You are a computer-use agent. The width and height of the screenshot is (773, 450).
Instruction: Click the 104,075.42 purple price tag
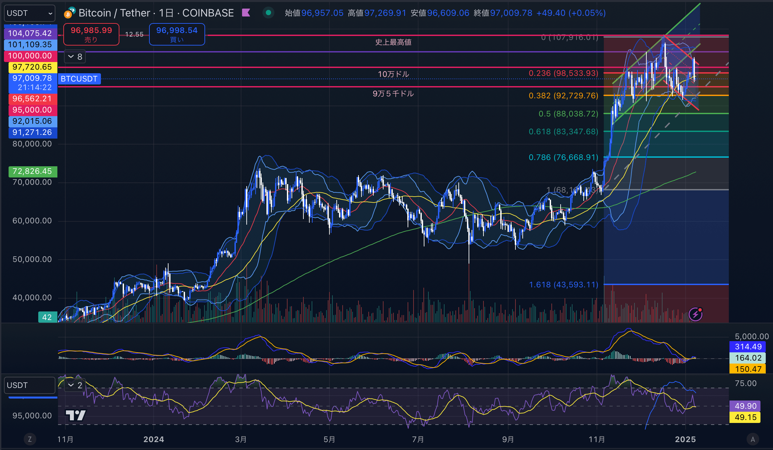pos(30,33)
